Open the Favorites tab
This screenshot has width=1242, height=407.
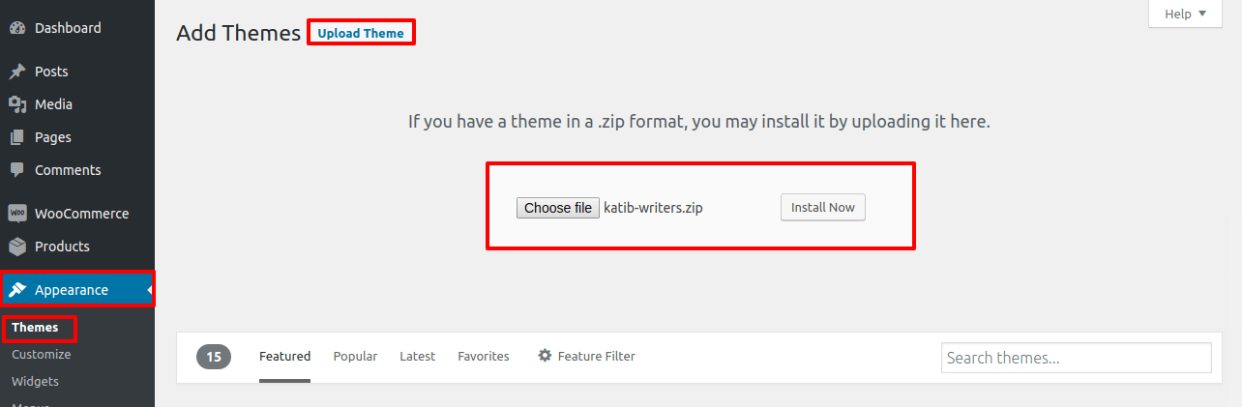[484, 357]
